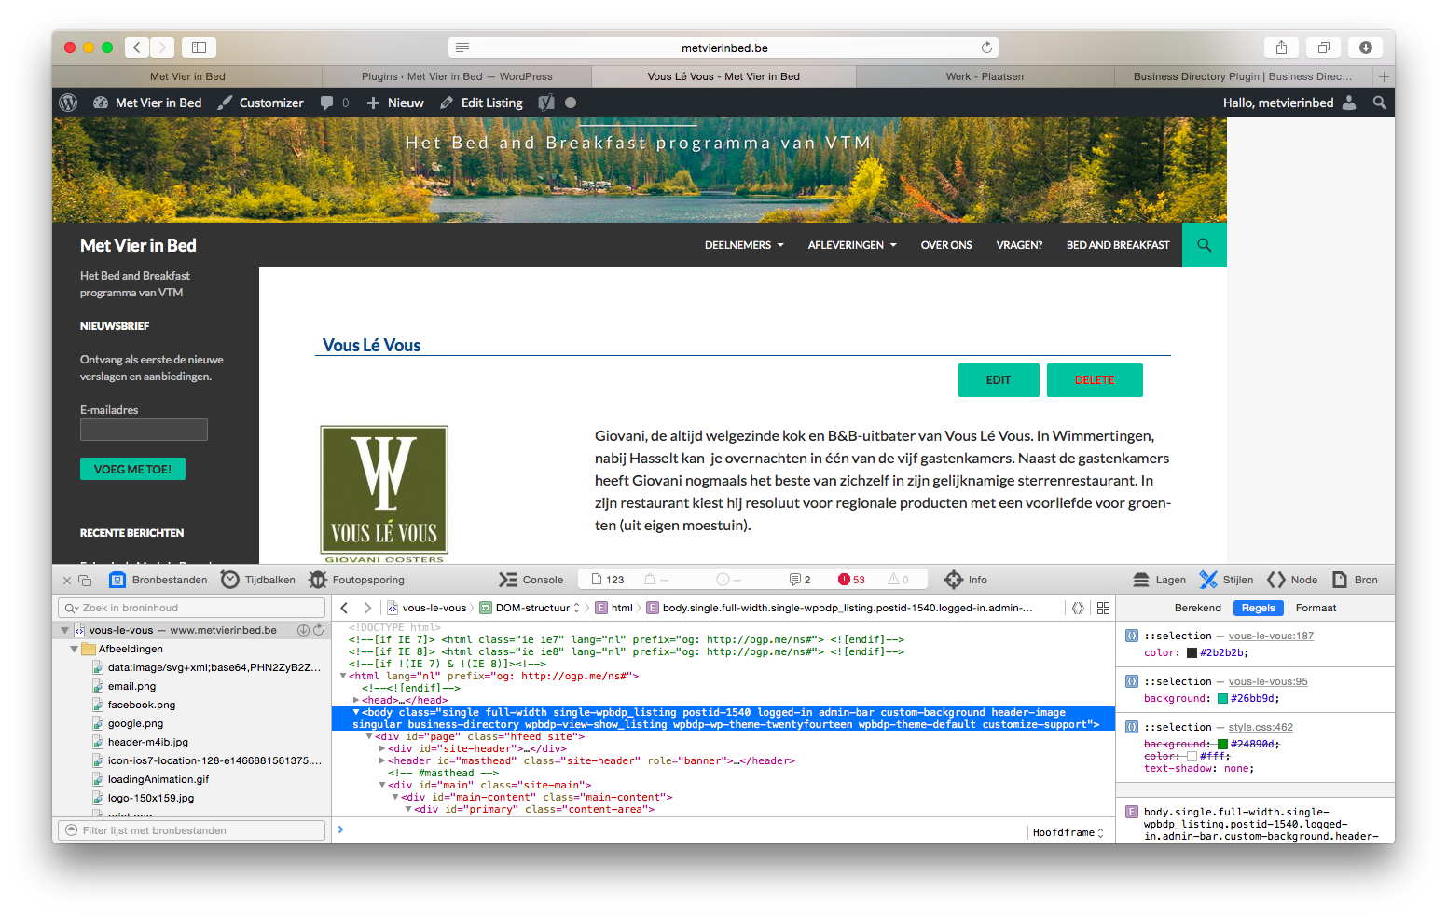
Task: Show the Node details sidebar
Action: [x=1292, y=580]
